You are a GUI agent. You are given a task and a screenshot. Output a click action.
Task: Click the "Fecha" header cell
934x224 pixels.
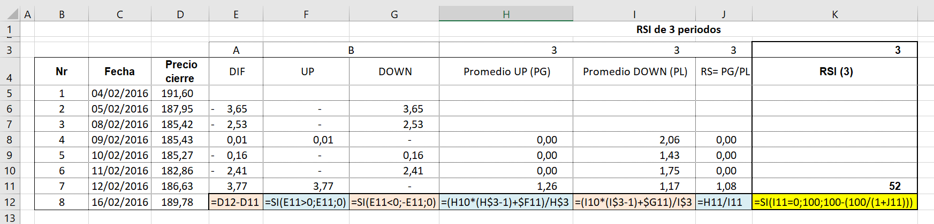click(120, 71)
